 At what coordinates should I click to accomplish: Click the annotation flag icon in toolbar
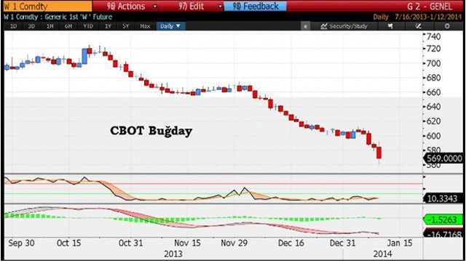(x=390, y=26)
